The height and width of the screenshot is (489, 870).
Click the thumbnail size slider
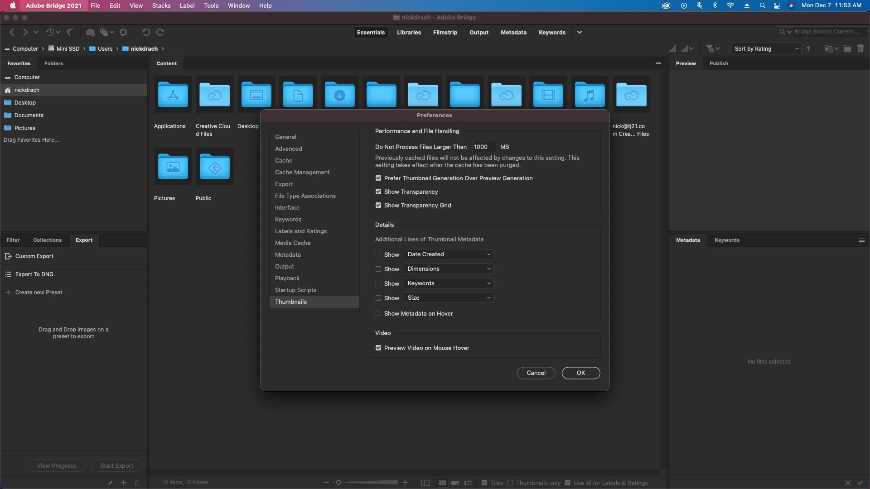click(366, 483)
